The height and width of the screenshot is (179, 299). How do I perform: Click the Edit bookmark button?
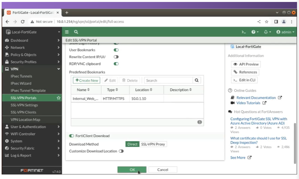pyautogui.click(x=110, y=80)
